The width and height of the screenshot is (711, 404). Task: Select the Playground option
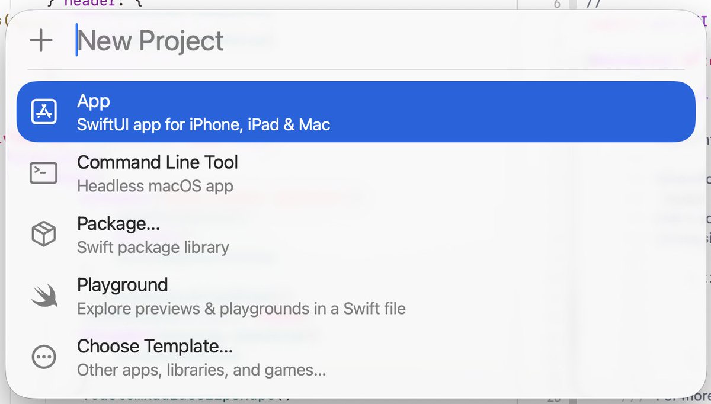pyautogui.click(x=355, y=296)
